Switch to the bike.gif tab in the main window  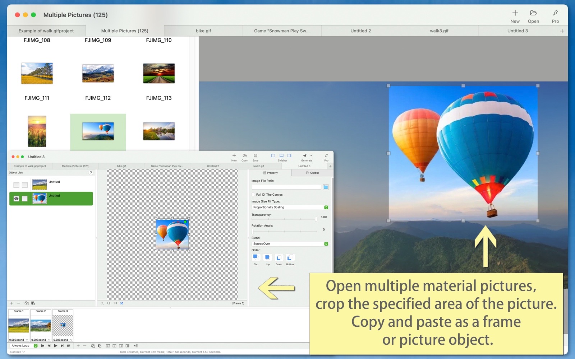pyautogui.click(x=203, y=31)
